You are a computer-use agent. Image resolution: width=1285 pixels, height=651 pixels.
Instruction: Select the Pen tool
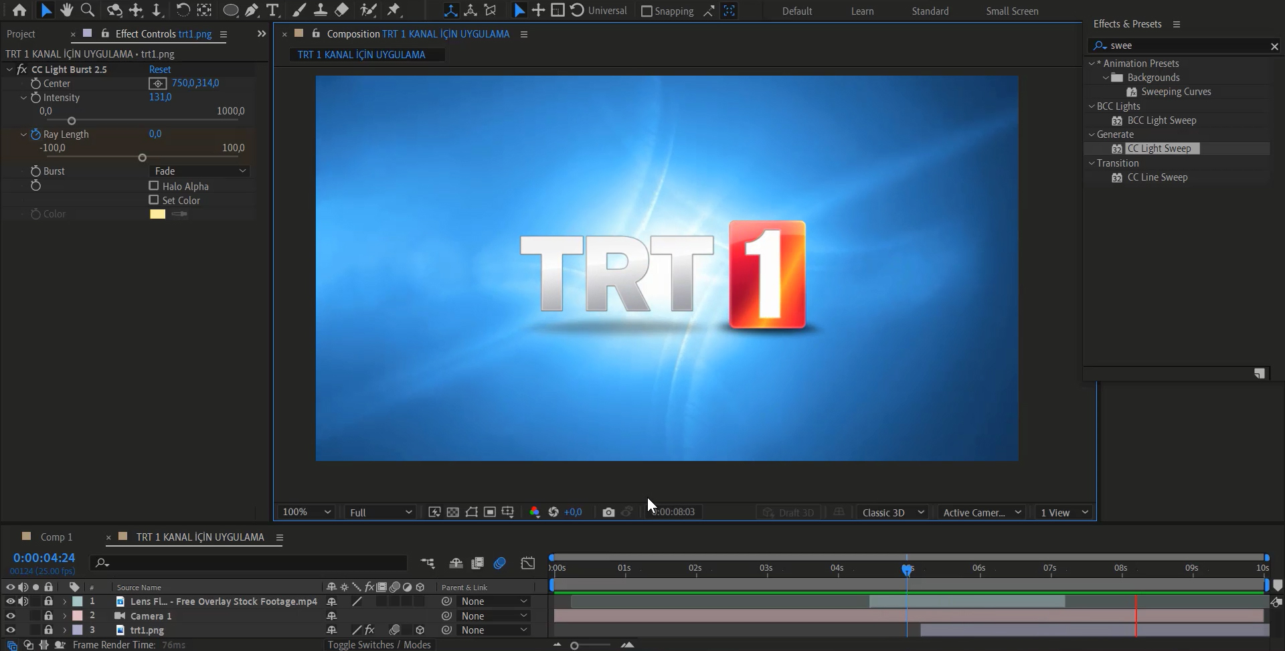pyautogui.click(x=251, y=10)
